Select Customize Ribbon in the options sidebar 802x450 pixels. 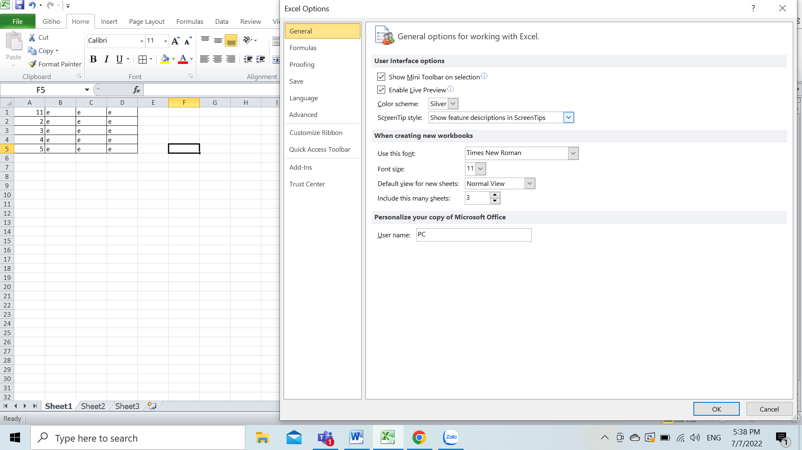click(322, 133)
